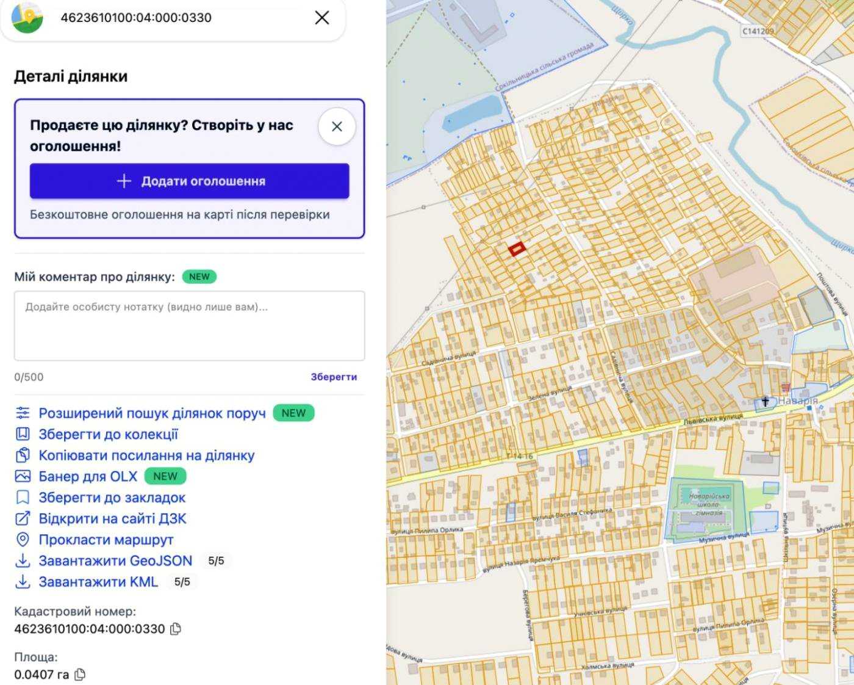Click the GeoJSON download icon

23,560
